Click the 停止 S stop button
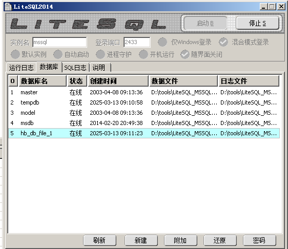Screen dimensions: 288x249 257,23
